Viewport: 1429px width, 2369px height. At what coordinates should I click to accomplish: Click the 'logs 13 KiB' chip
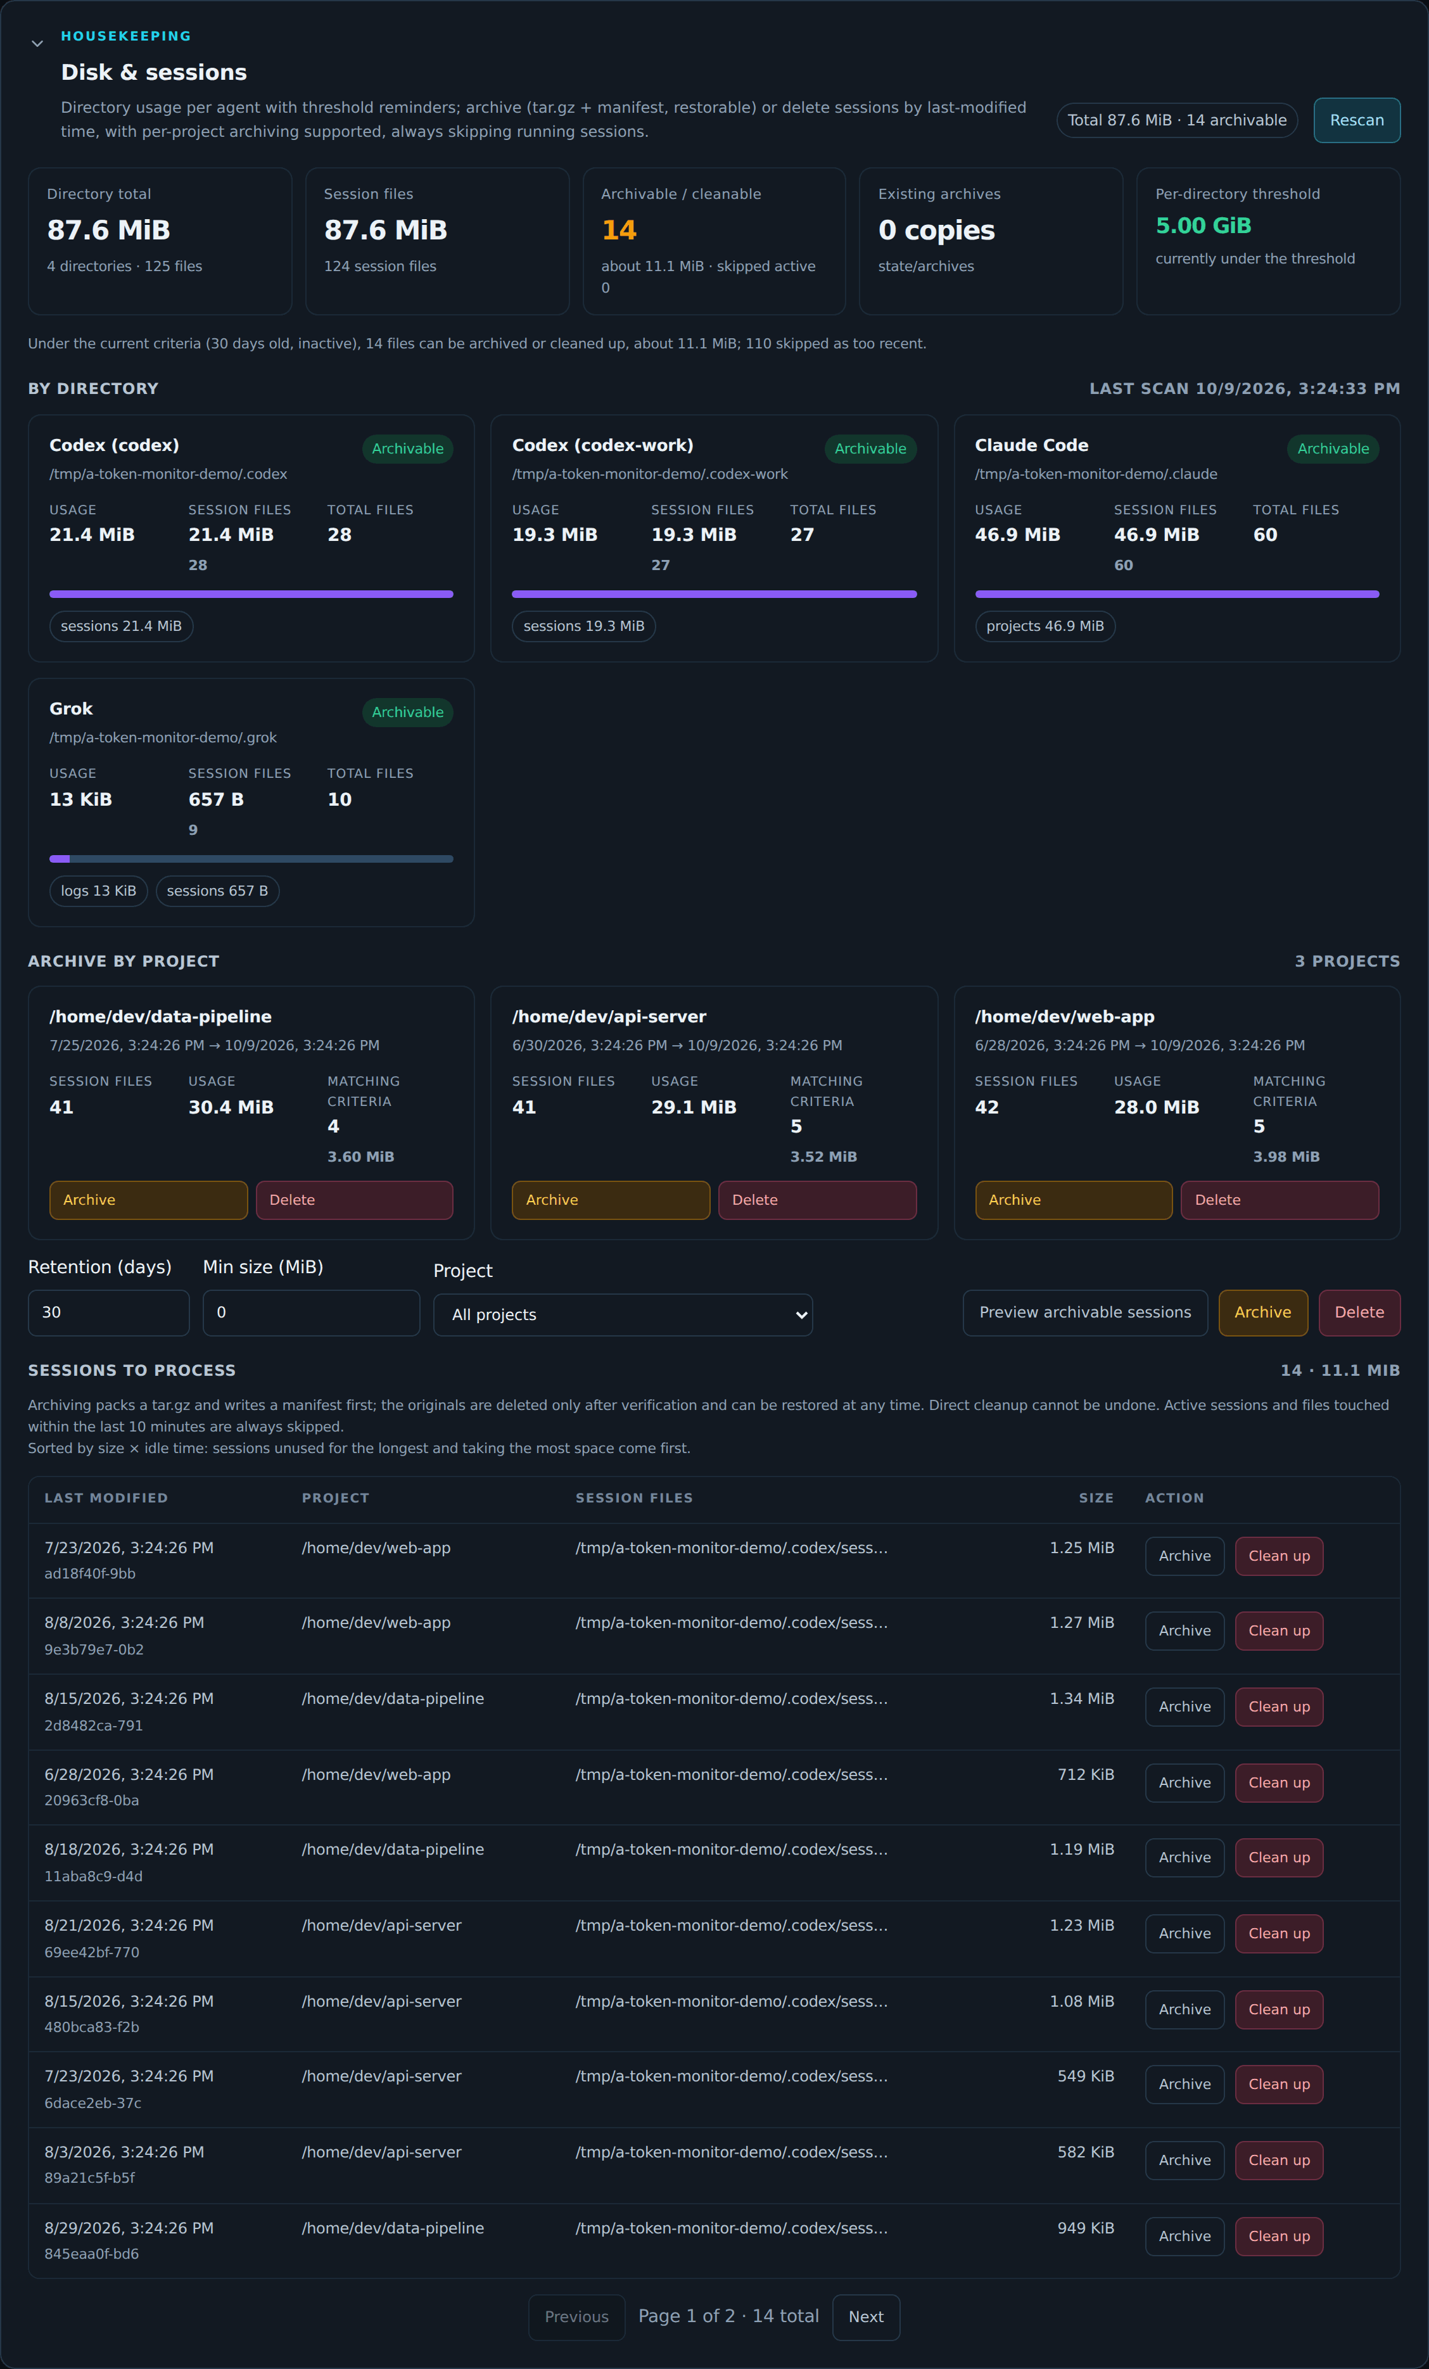pos(98,891)
